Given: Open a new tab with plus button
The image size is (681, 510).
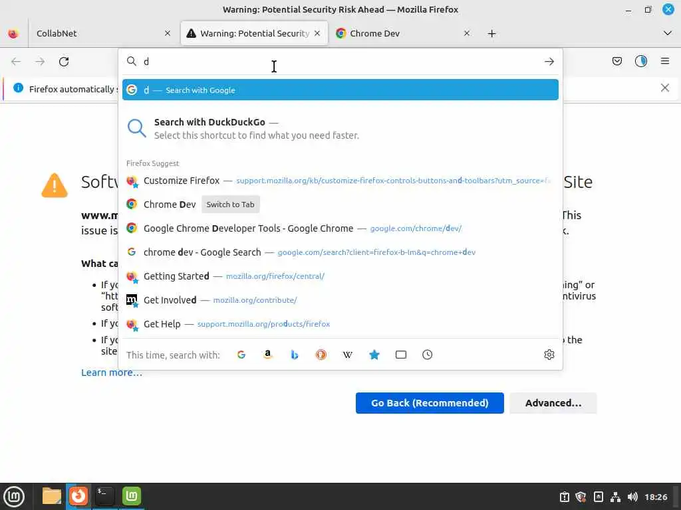Looking at the screenshot, I should pyautogui.click(x=491, y=33).
